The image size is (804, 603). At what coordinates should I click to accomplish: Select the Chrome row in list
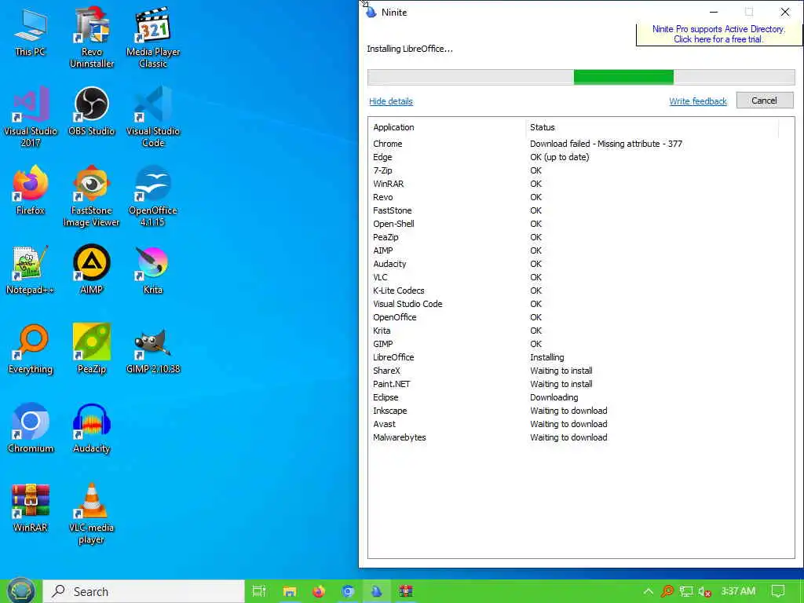click(x=581, y=144)
